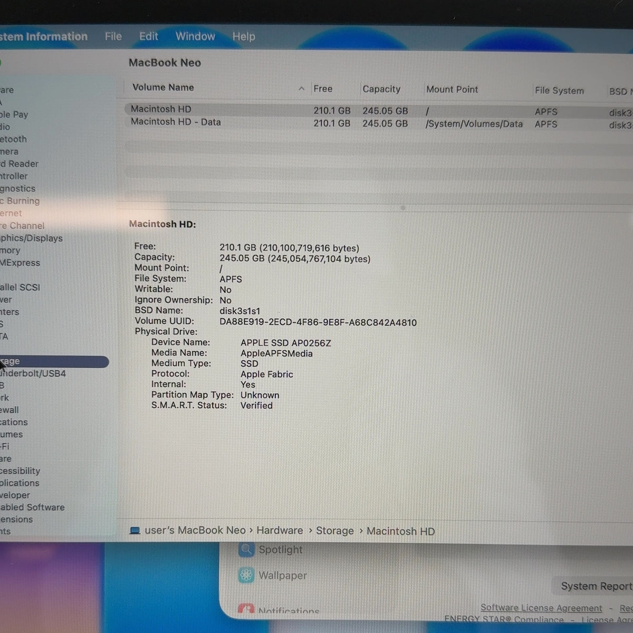Image resolution: width=633 pixels, height=633 pixels.
Task: Select Ethernet in the sidebar
Action: pos(11,214)
